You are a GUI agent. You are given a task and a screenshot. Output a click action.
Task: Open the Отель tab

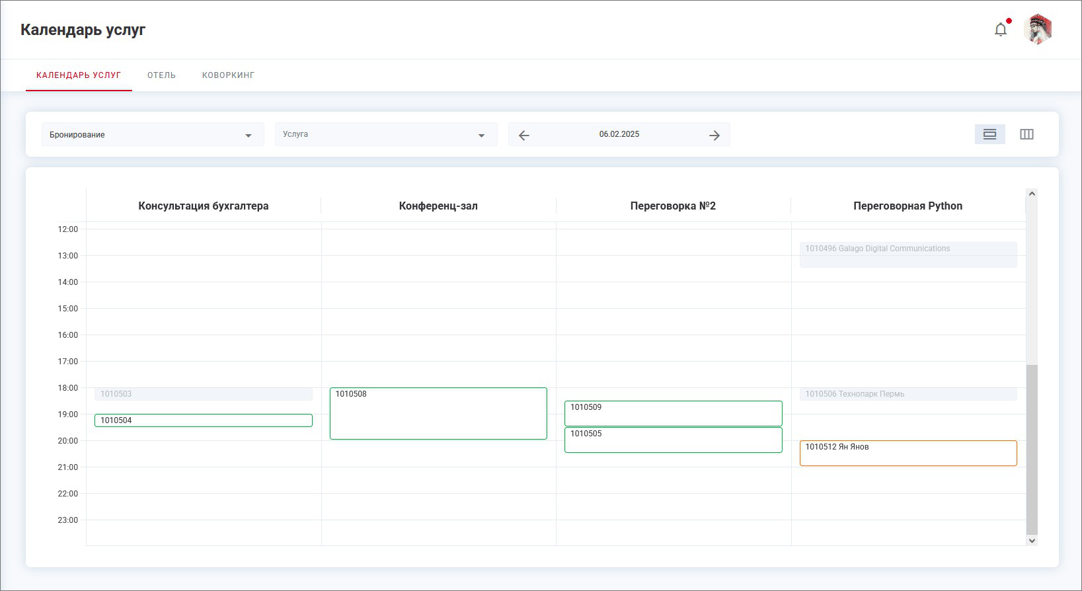pos(161,75)
